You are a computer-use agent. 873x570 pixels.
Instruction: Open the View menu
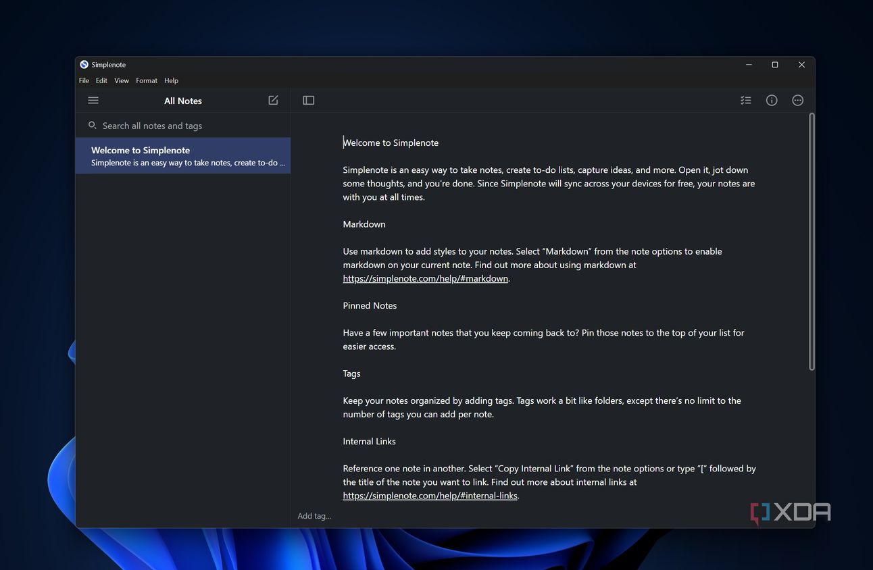122,80
